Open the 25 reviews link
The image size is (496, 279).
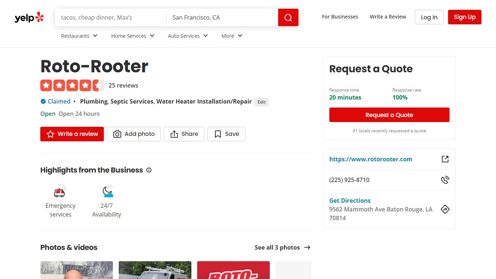tap(123, 85)
